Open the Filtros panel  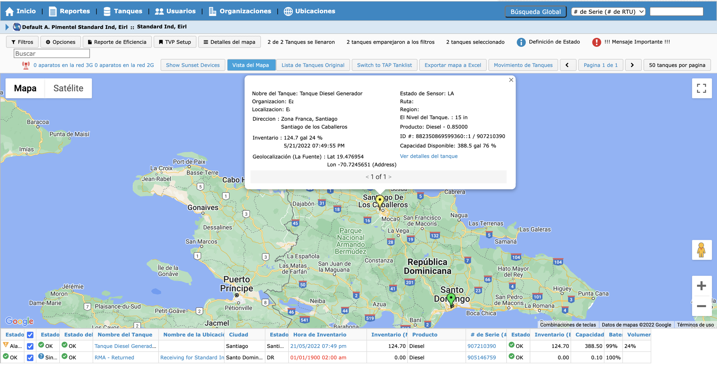tap(22, 42)
